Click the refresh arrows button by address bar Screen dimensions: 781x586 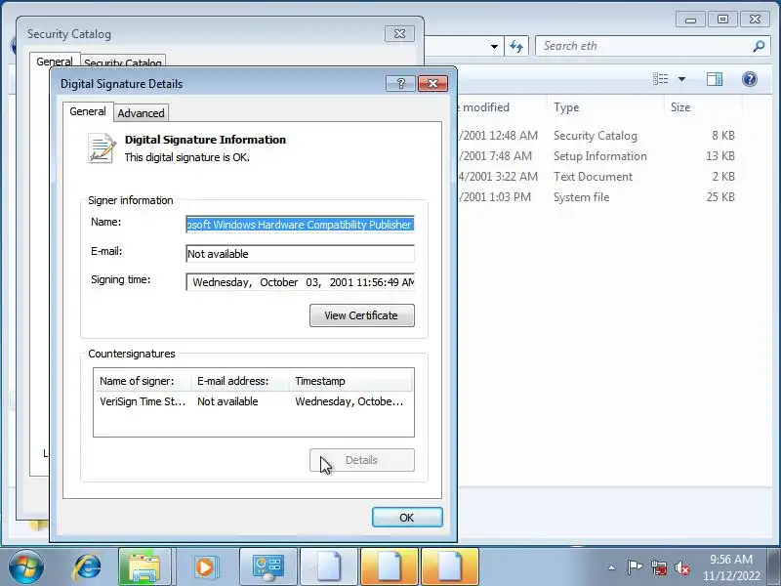tap(516, 46)
